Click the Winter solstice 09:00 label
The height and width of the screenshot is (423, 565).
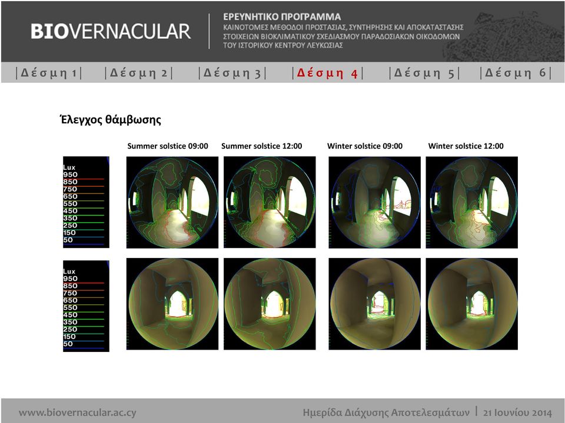(365, 146)
